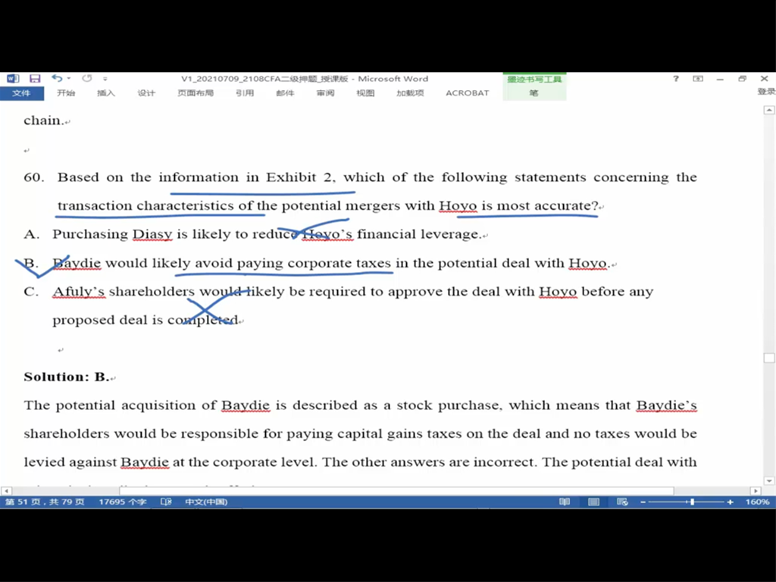The width and height of the screenshot is (776, 582).
Task: Expand the Undo history dropdown arrow
Action: (69, 79)
